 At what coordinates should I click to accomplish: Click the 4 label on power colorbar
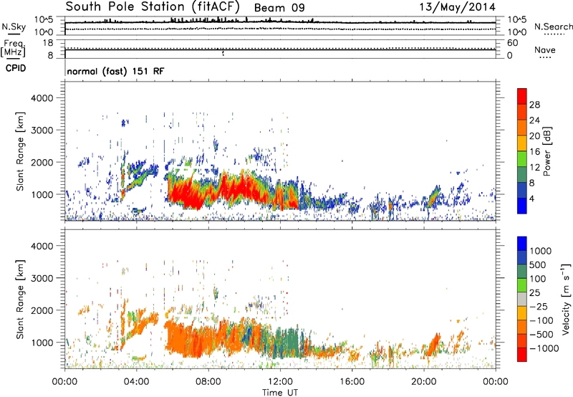coord(532,199)
